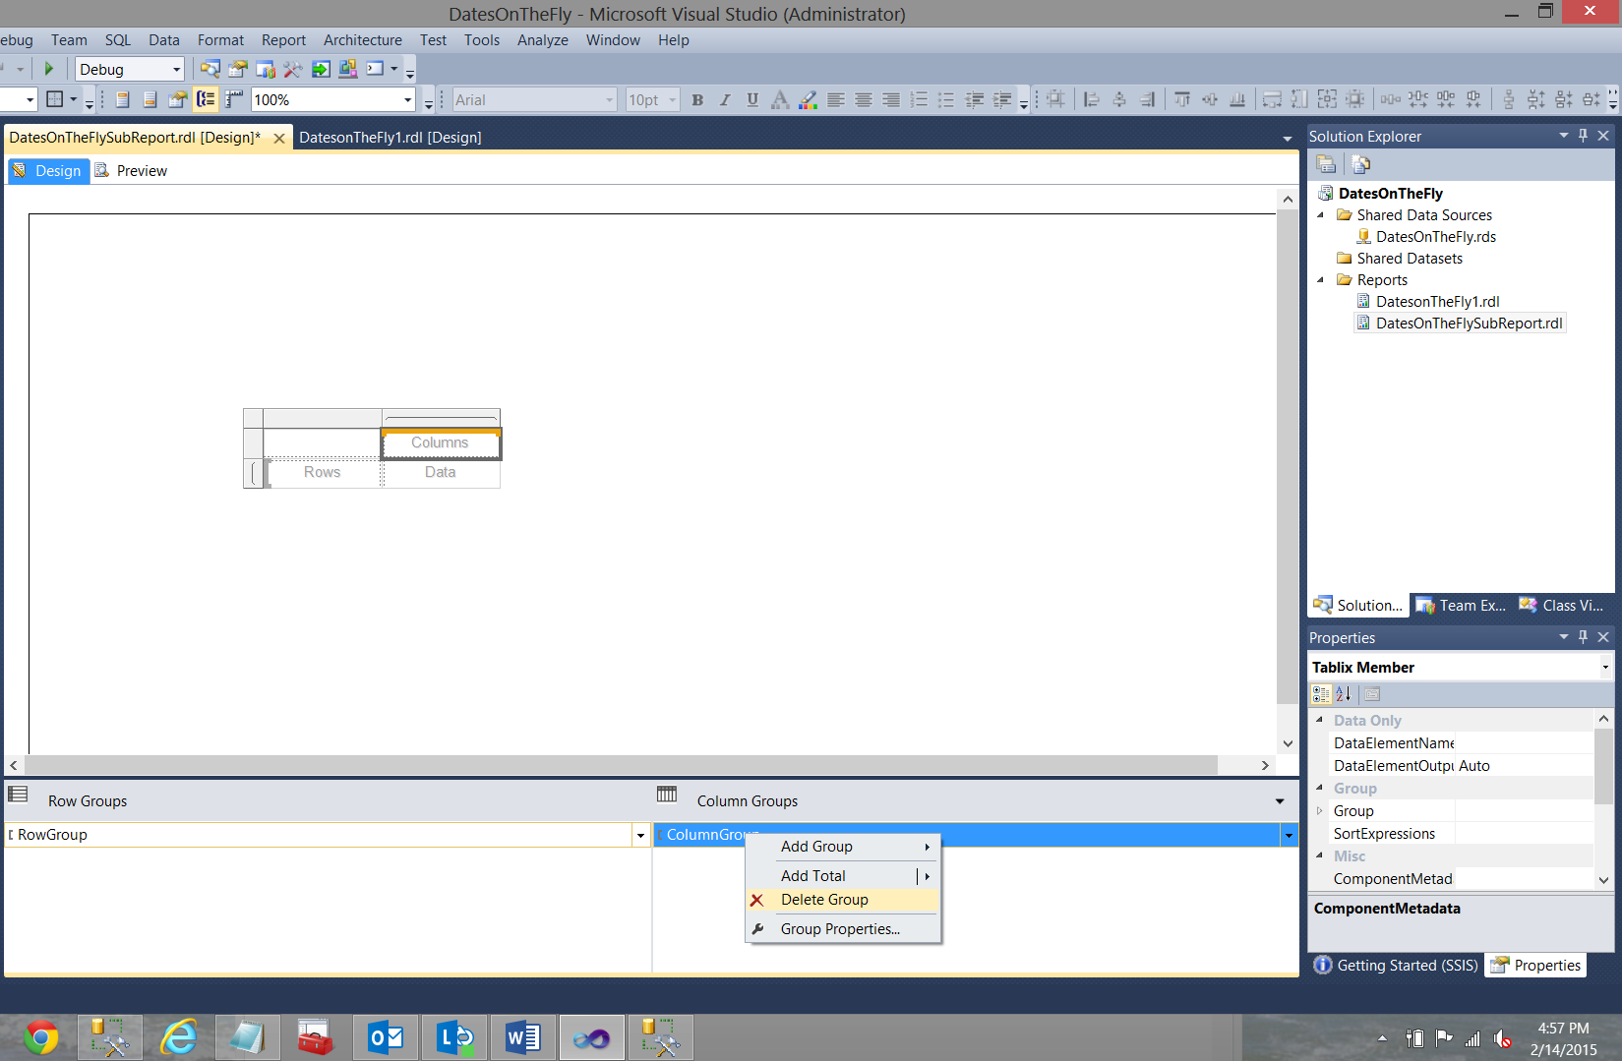Switch to the DatesonTheFly1.rdl [Design] tab

coord(390,138)
